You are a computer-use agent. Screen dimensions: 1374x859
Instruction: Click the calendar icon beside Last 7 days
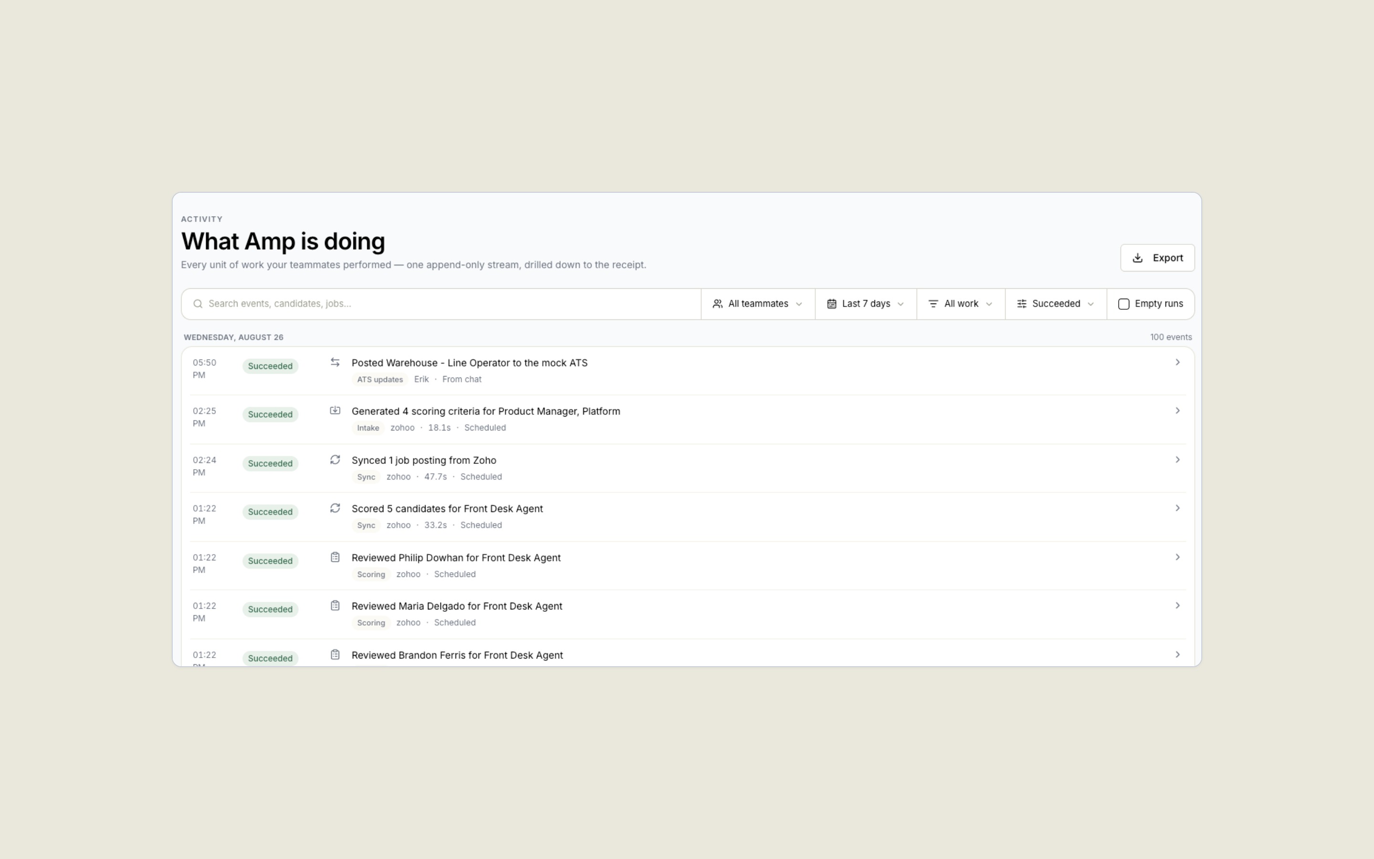pos(832,304)
